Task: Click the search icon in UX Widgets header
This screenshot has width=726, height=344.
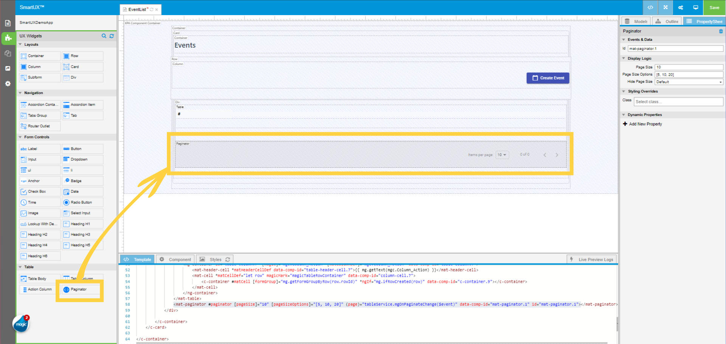Action: (x=104, y=36)
